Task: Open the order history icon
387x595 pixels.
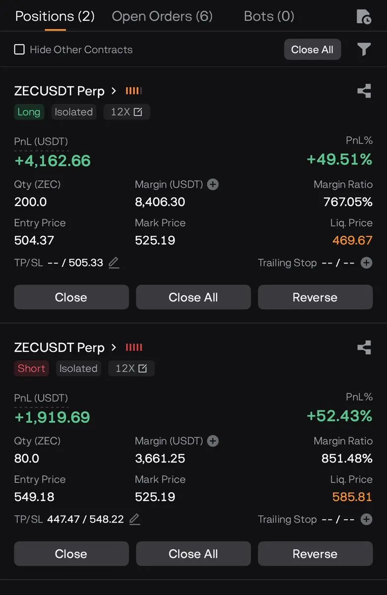Action: coord(364,17)
